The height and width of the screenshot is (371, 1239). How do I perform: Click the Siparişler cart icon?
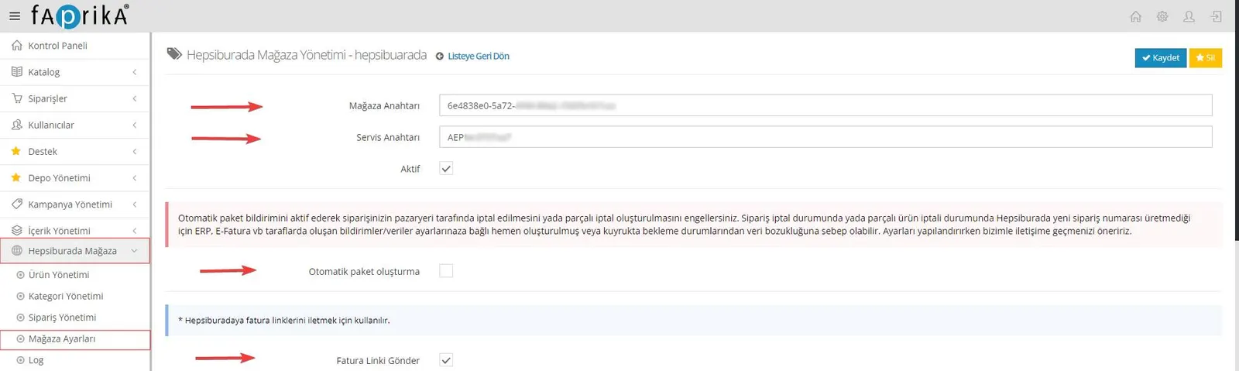(x=17, y=98)
